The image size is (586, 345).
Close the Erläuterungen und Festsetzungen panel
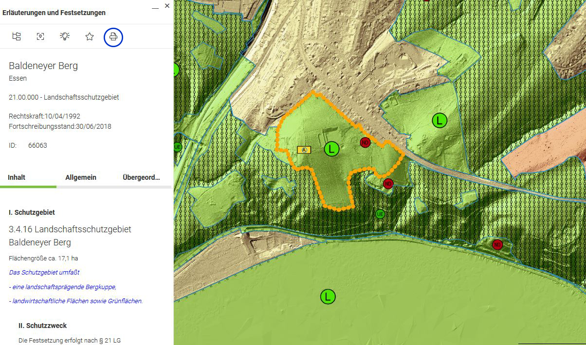167,6
